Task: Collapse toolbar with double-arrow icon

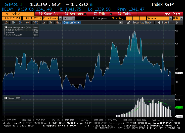Action: point(121,22)
